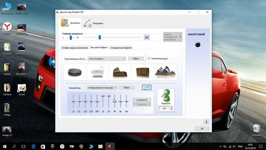Expand the Окружающая обстановка environment dropdown

107,59
